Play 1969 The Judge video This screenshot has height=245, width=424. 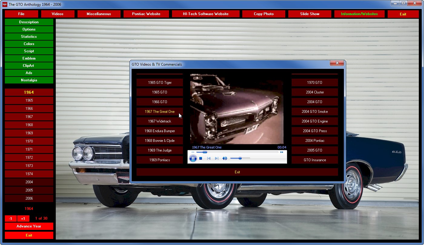[x=160, y=150]
